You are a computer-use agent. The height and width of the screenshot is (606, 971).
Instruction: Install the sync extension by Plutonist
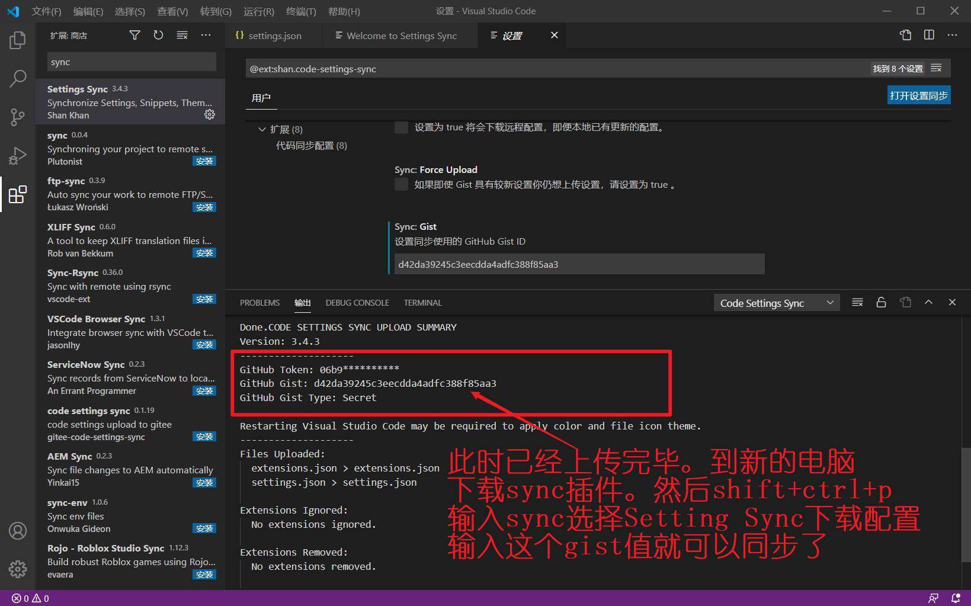point(204,161)
